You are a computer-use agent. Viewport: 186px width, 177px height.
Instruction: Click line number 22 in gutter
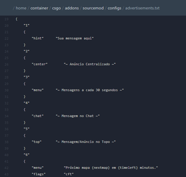point(6,39)
